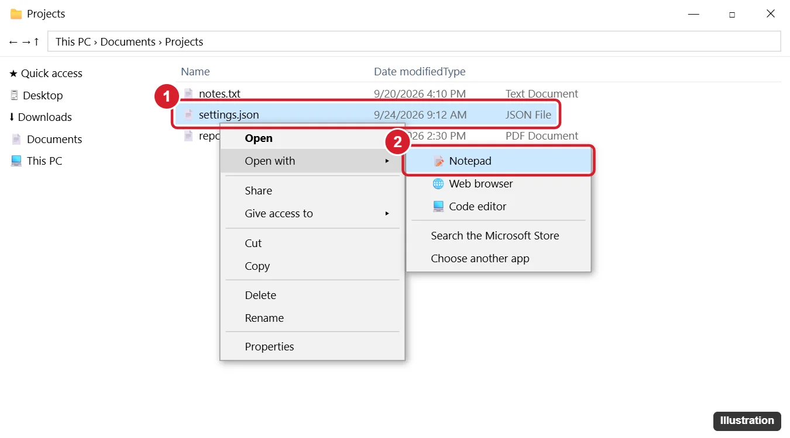The height and width of the screenshot is (438, 790).
Task: Select the PDF Document row's file icon
Action: pyautogui.click(x=188, y=135)
